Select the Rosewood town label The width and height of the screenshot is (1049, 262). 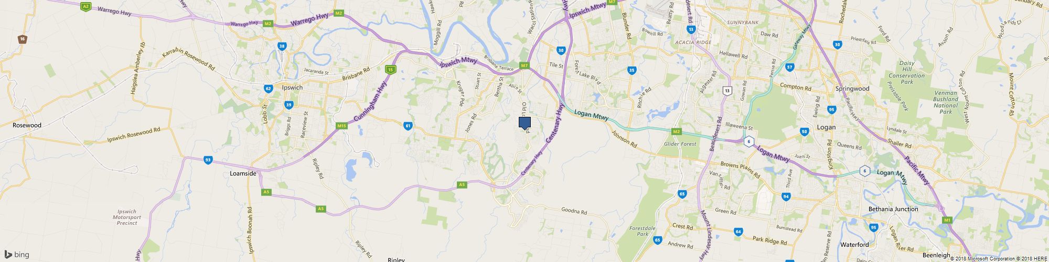coord(27,125)
